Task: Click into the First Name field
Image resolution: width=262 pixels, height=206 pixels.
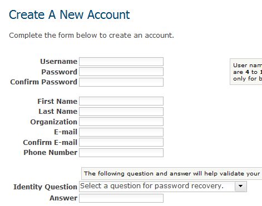Action: 121,101
